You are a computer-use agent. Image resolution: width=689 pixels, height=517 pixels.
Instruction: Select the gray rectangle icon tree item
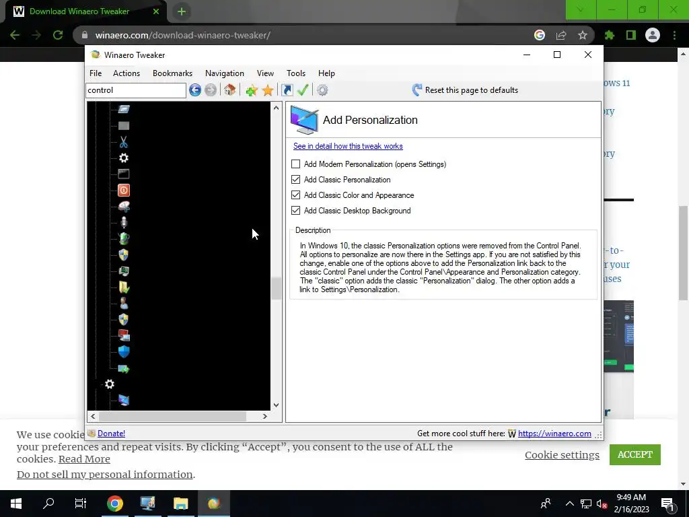[x=124, y=126]
